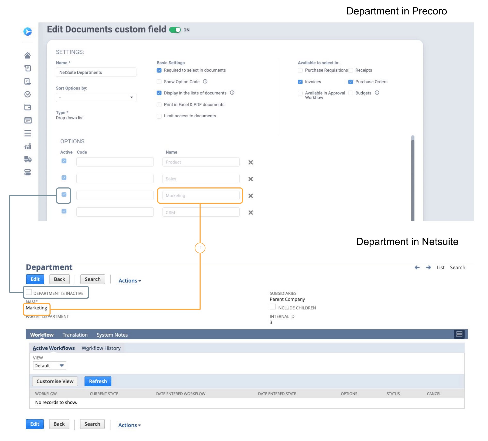Go to previous department record arrow
The width and height of the screenshot is (488, 441).
pyautogui.click(x=417, y=267)
